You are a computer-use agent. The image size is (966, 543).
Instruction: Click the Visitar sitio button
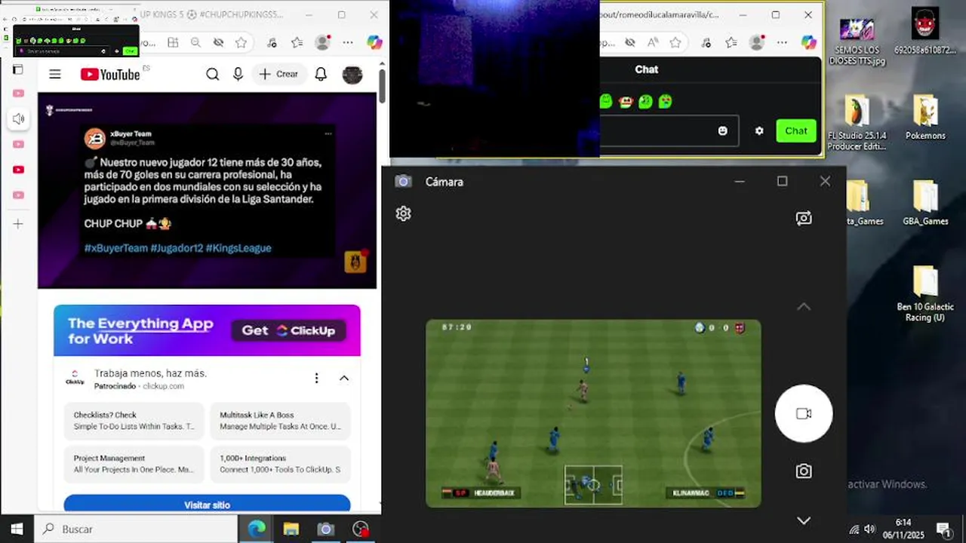click(207, 504)
